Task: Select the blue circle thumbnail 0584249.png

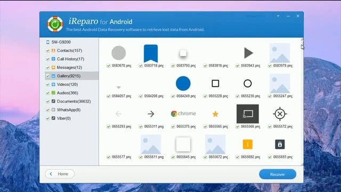Action: point(183,83)
